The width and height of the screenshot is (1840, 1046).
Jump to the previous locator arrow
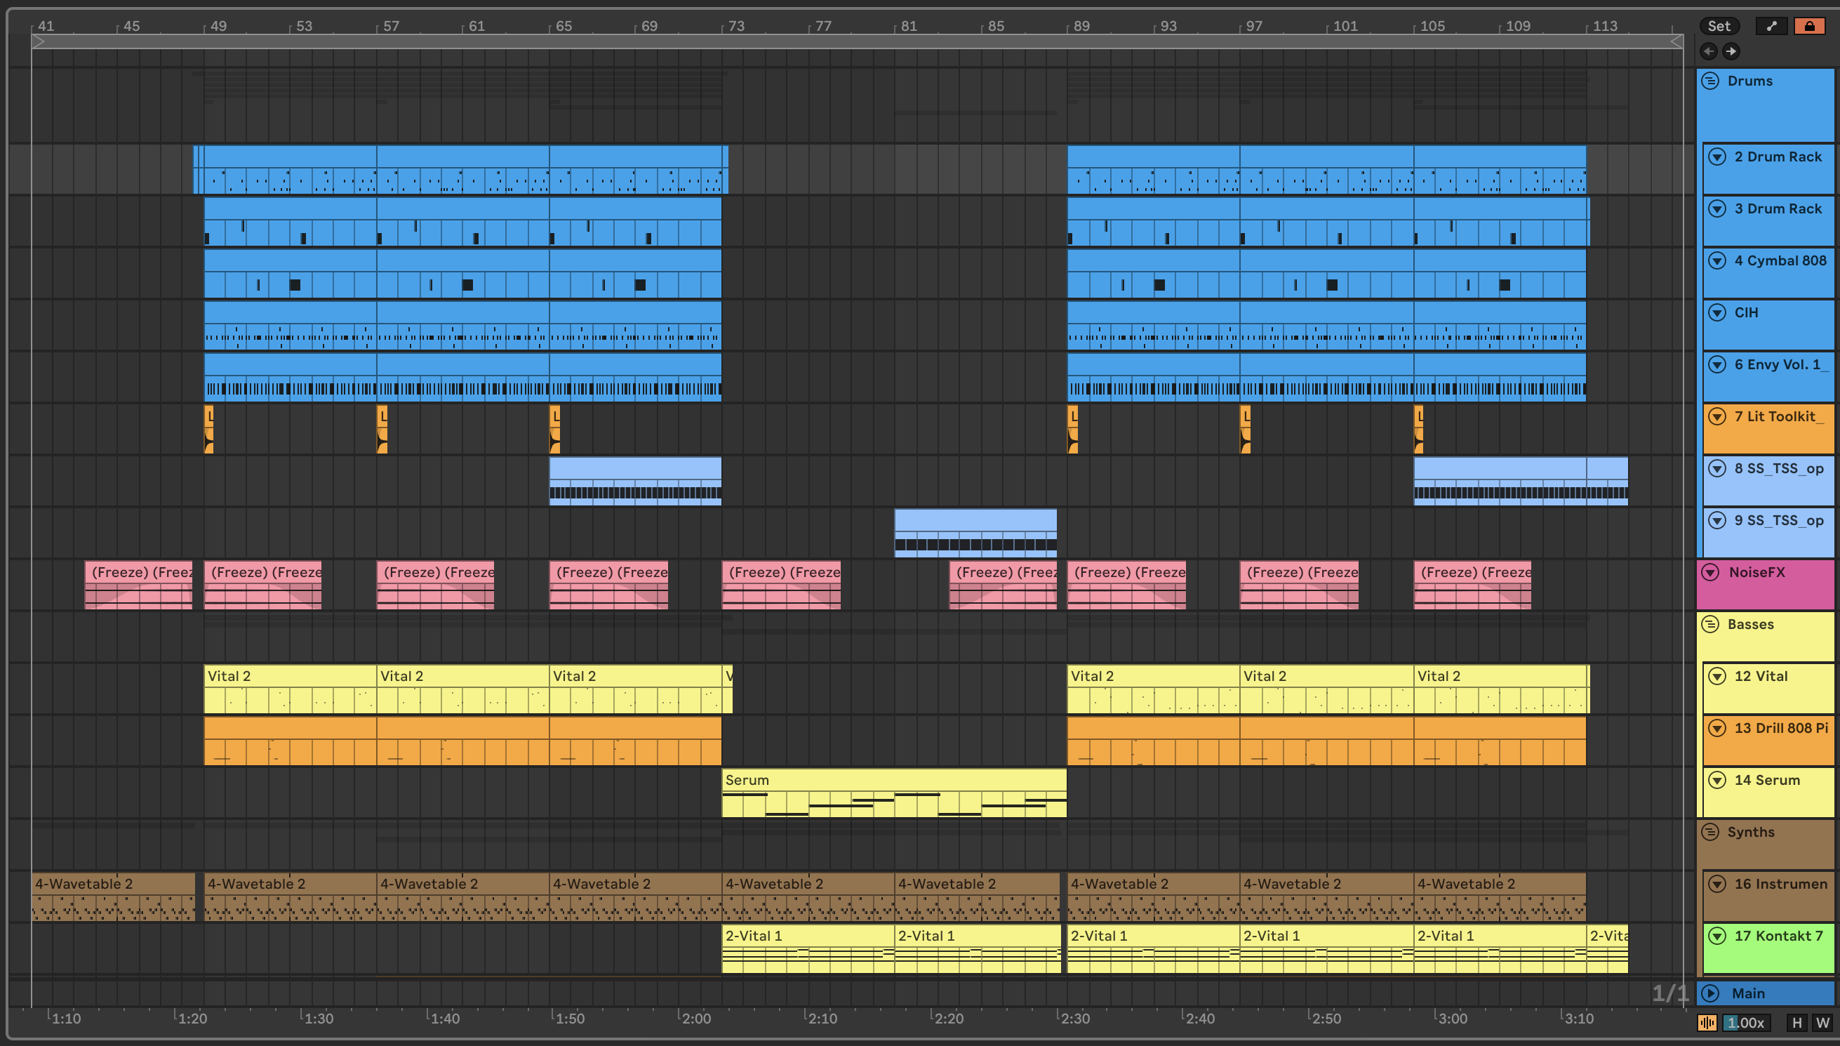click(1709, 51)
